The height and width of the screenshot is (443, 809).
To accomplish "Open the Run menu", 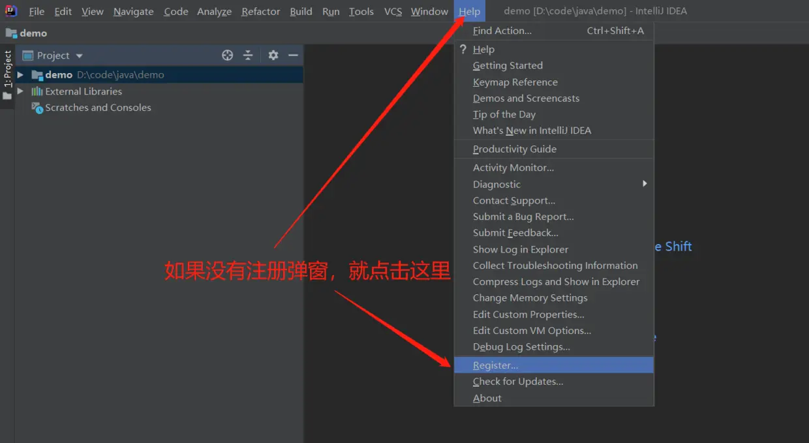I will click(331, 12).
